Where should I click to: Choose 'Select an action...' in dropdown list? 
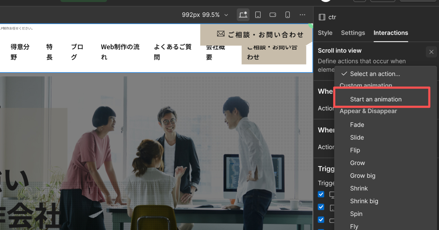click(x=375, y=74)
